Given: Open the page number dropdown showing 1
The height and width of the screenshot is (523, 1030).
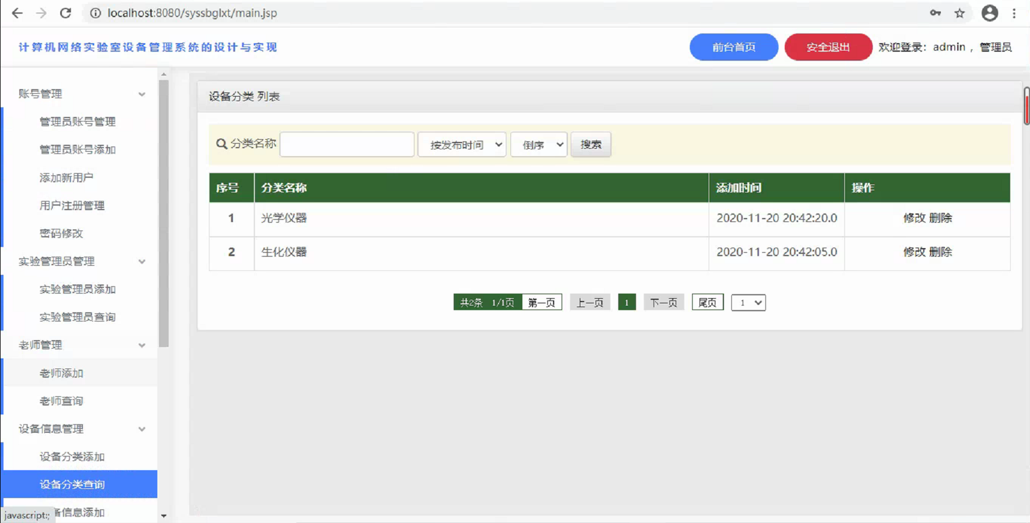Looking at the screenshot, I should [x=748, y=303].
